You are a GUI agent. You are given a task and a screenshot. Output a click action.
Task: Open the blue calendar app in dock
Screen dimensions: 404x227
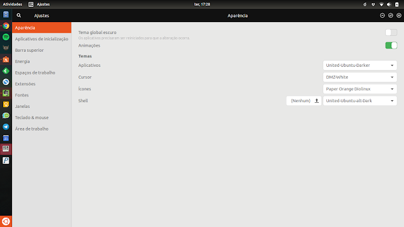tap(6, 138)
